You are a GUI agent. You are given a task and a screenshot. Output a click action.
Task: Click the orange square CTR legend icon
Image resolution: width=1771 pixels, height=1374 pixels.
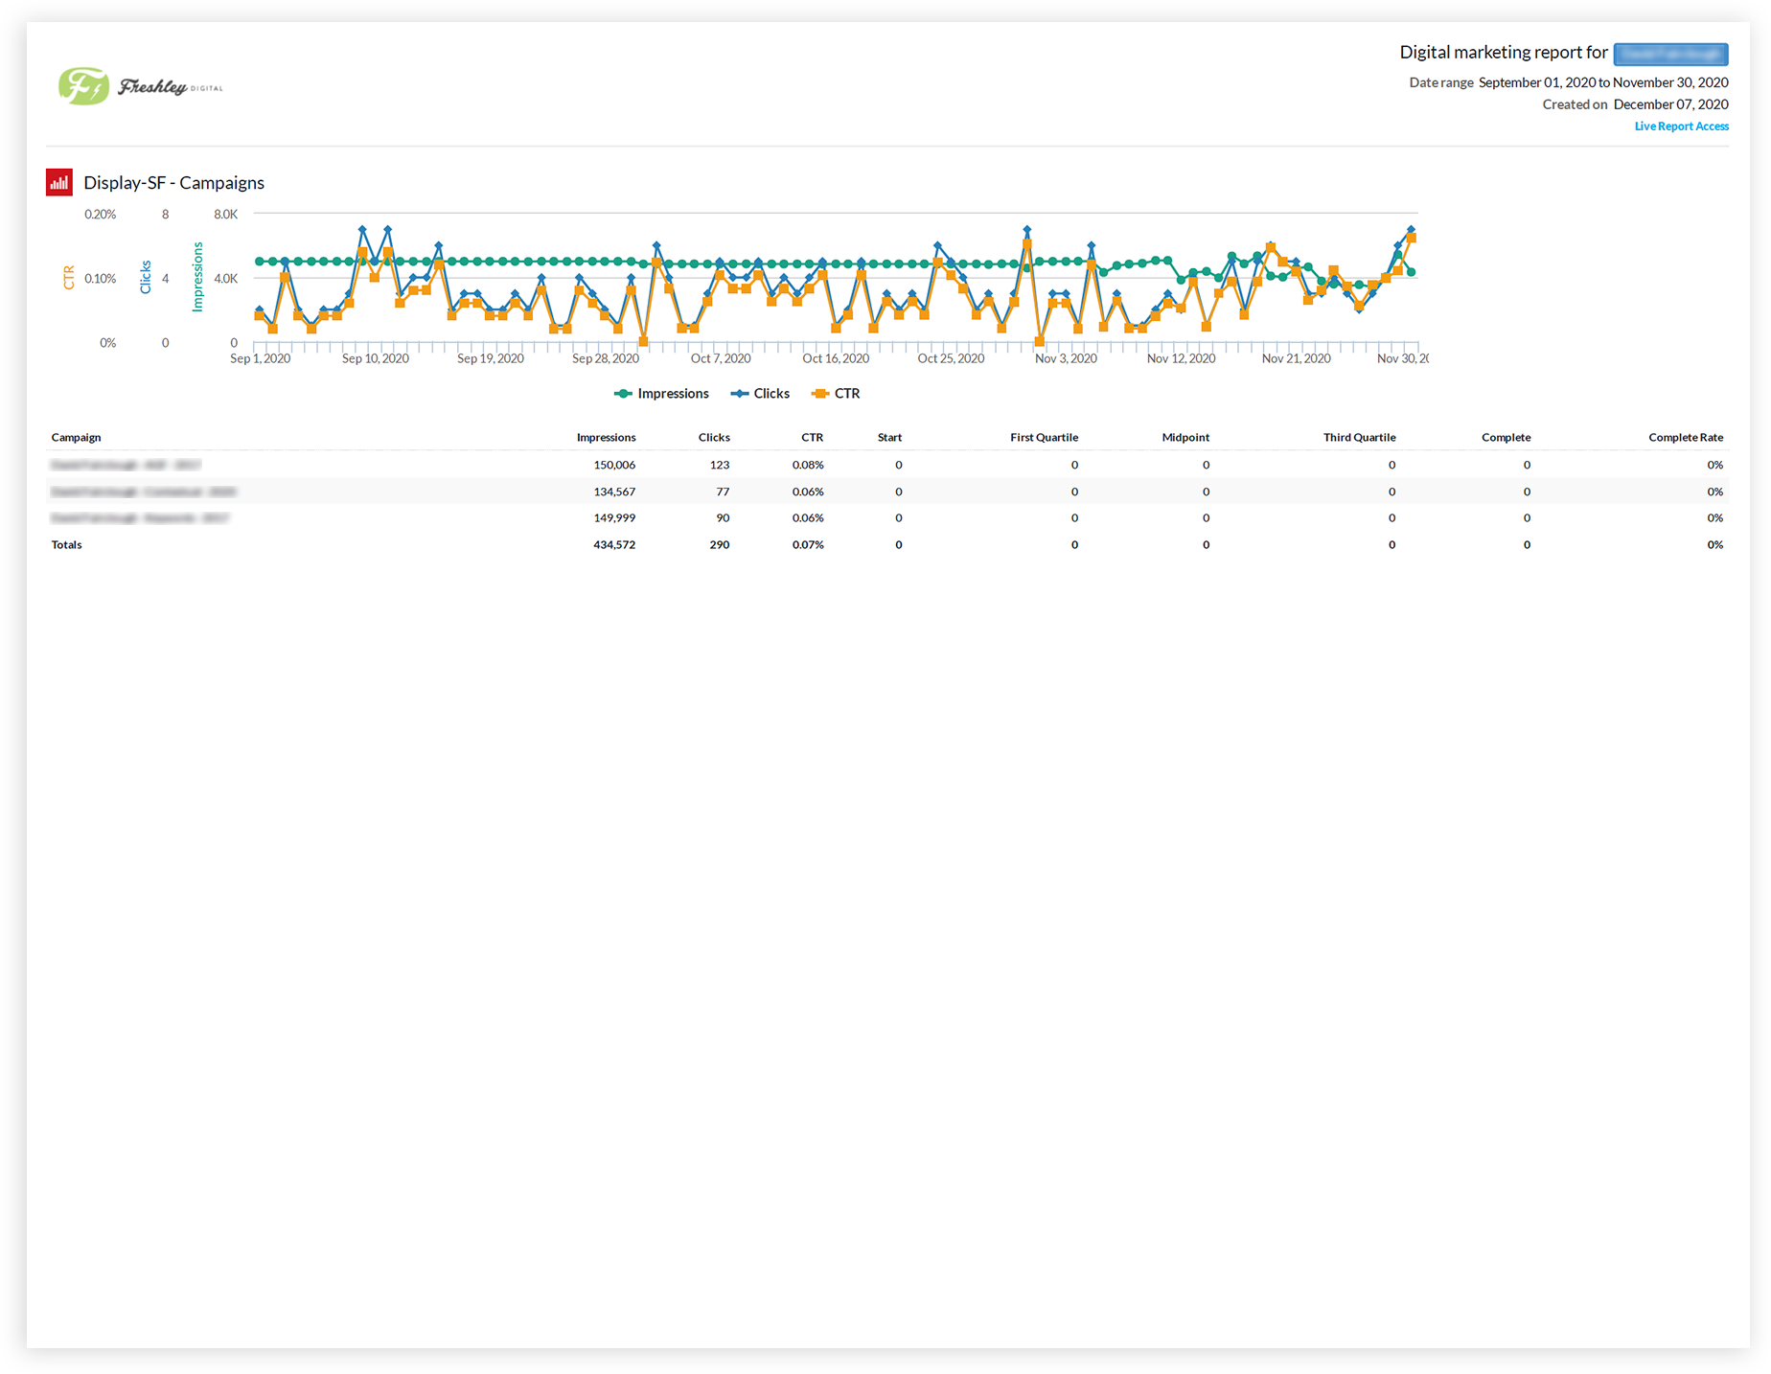point(820,393)
